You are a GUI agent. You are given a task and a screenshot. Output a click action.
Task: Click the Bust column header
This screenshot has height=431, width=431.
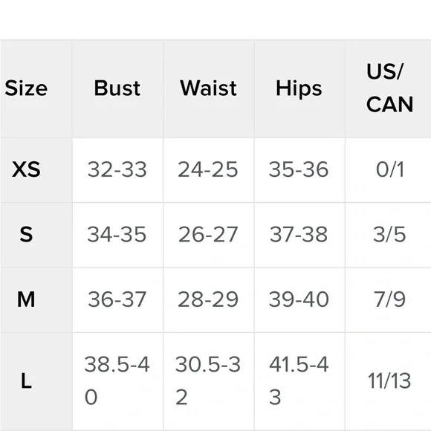click(117, 88)
